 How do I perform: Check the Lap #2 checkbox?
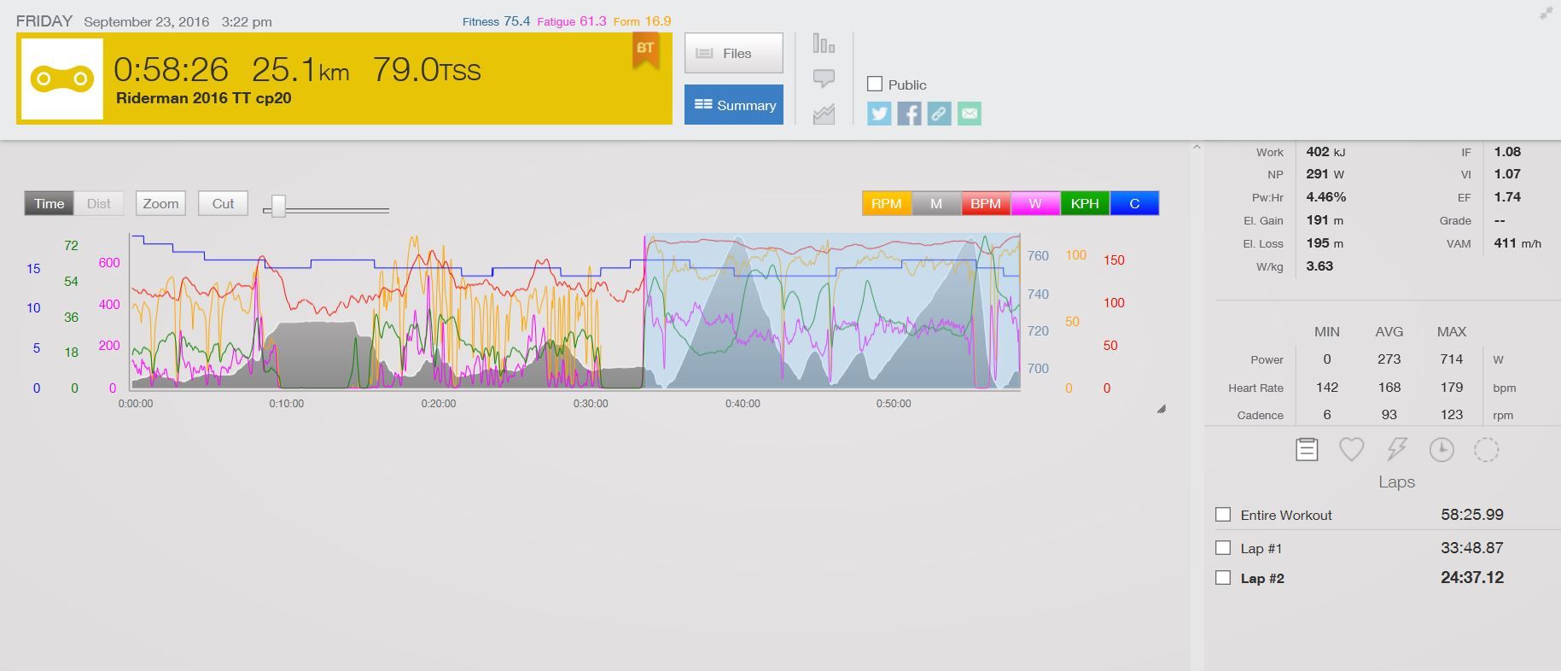[1223, 578]
